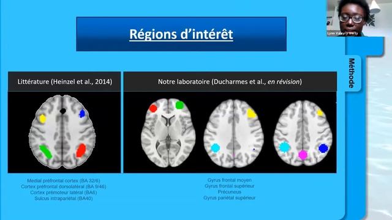The width and height of the screenshot is (392, 220).
Task: Click the text 'Gyrus frontal moyen'
Action: [x=230, y=180]
